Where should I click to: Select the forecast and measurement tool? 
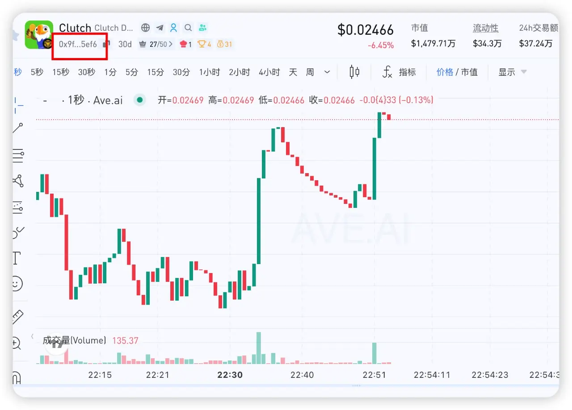18,207
